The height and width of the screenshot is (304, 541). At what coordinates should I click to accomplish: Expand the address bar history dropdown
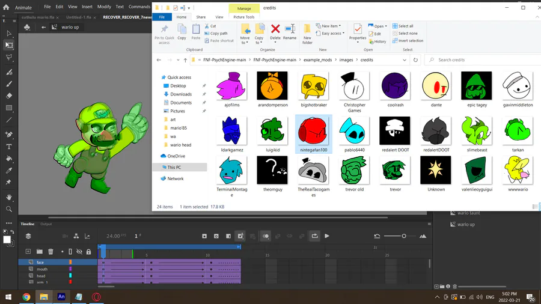pos(405,60)
